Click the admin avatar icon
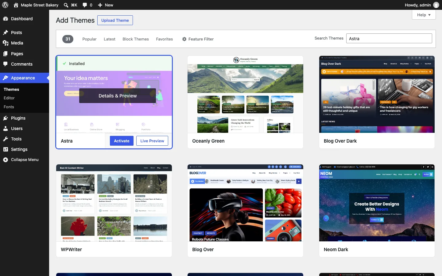 point(436,5)
